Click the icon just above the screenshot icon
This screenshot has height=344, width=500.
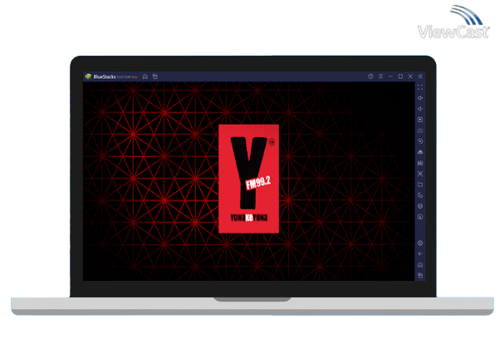(x=420, y=163)
